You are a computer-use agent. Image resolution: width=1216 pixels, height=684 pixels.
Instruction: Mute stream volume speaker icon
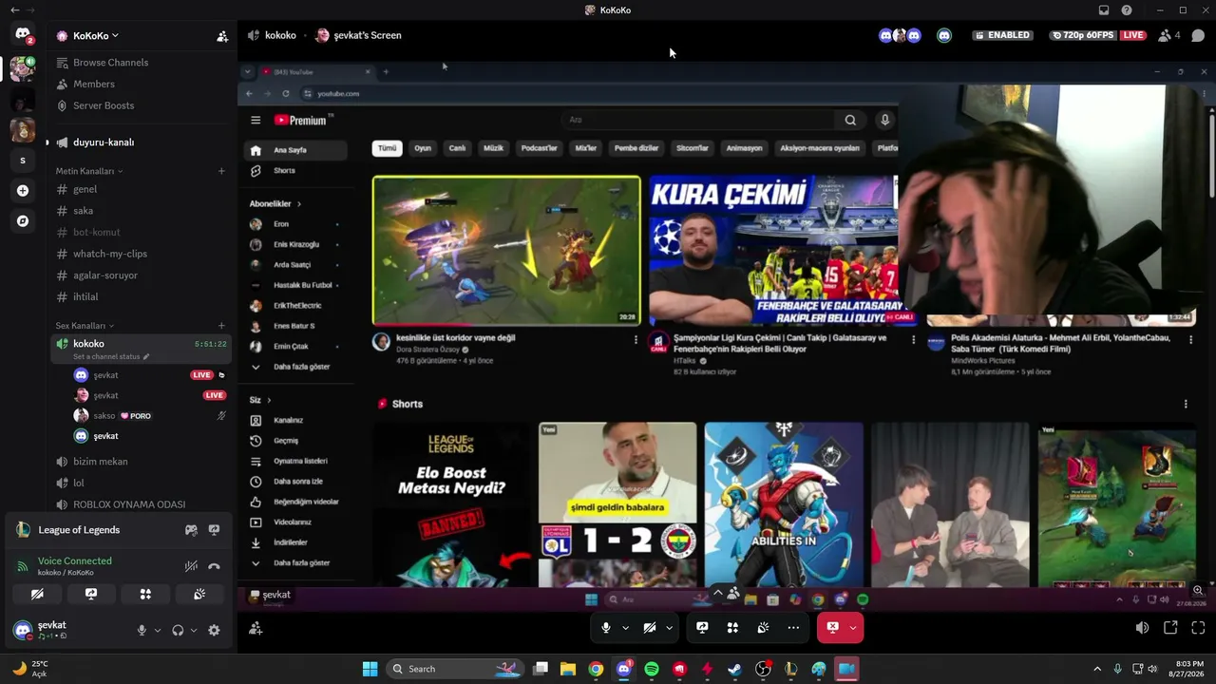click(x=1143, y=628)
